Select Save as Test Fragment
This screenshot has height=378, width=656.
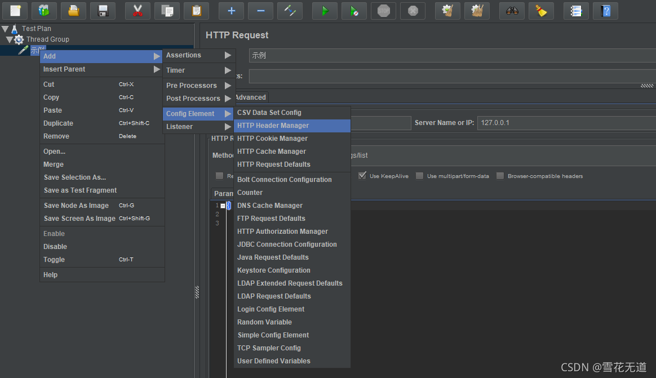pos(101,190)
